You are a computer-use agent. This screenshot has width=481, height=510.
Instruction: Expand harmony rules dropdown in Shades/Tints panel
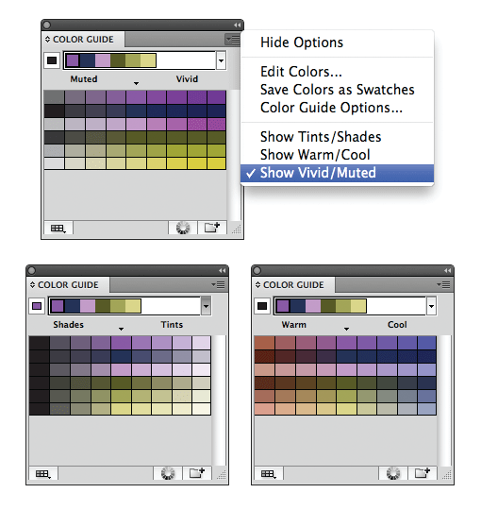tap(206, 306)
